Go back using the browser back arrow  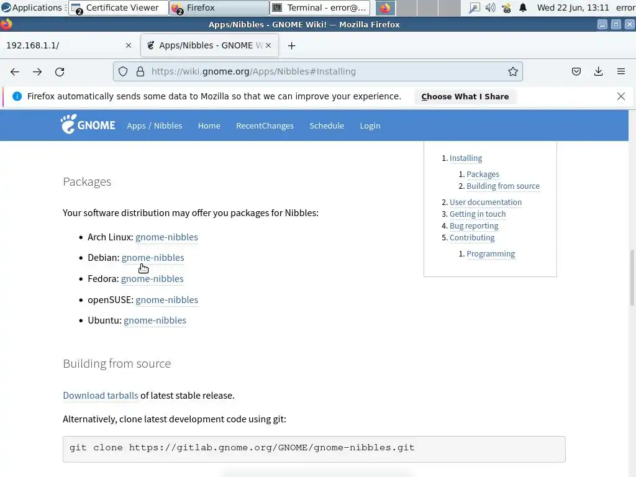(x=15, y=72)
